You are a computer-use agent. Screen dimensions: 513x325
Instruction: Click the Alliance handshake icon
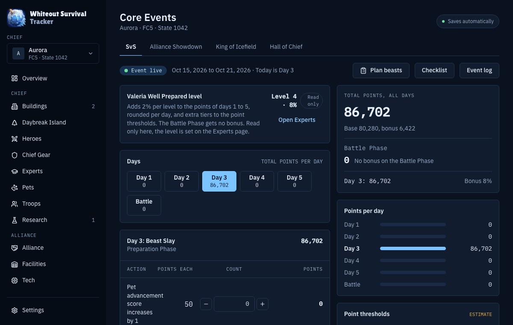(x=15, y=248)
